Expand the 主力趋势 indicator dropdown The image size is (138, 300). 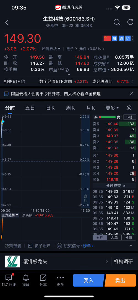pyautogui.click(x=10, y=215)
